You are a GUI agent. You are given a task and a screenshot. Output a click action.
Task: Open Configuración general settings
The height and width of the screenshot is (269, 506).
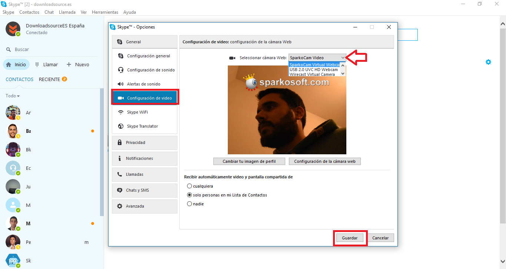click(144, 56)
